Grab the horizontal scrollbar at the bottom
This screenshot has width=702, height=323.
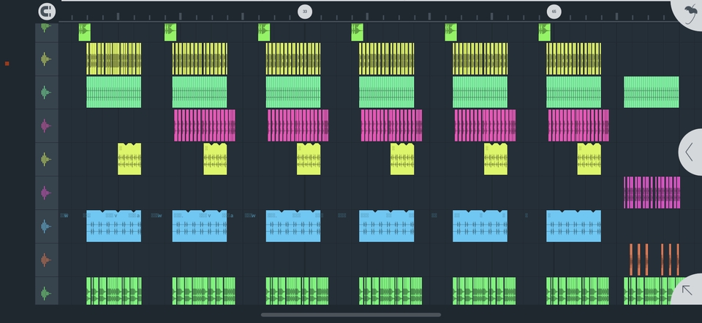pos(351,315)
